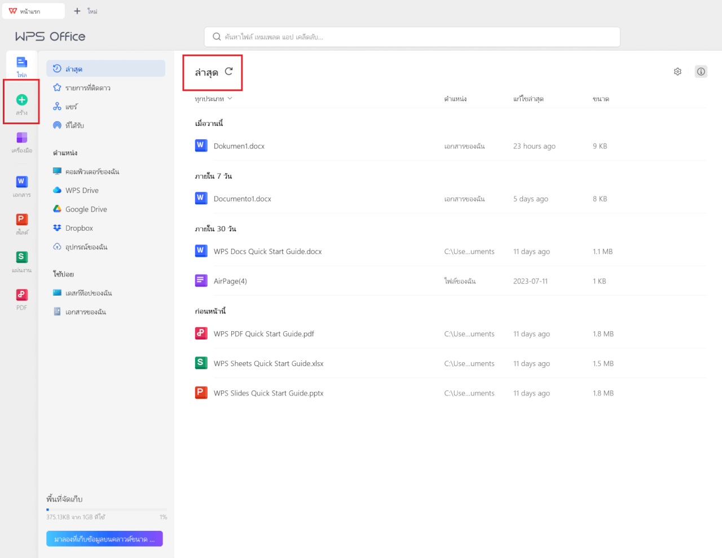Viewport: 722px width, 558px height.
Task: Click the ตำแหน่ง location column header
Action: 455,99
